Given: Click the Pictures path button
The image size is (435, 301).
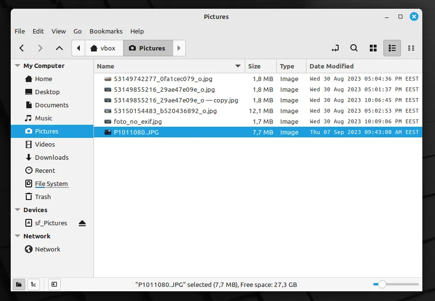Looking at the screenshot, I should pos(148,48).
